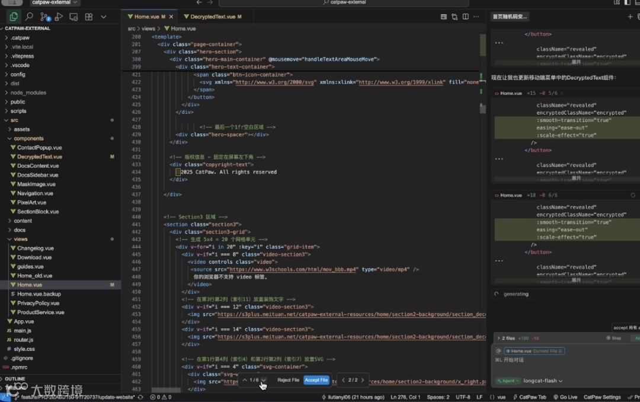Go to the next change in the 1/6 counter
This screenshot has width=640, height=402.
(x=264, y=380)
